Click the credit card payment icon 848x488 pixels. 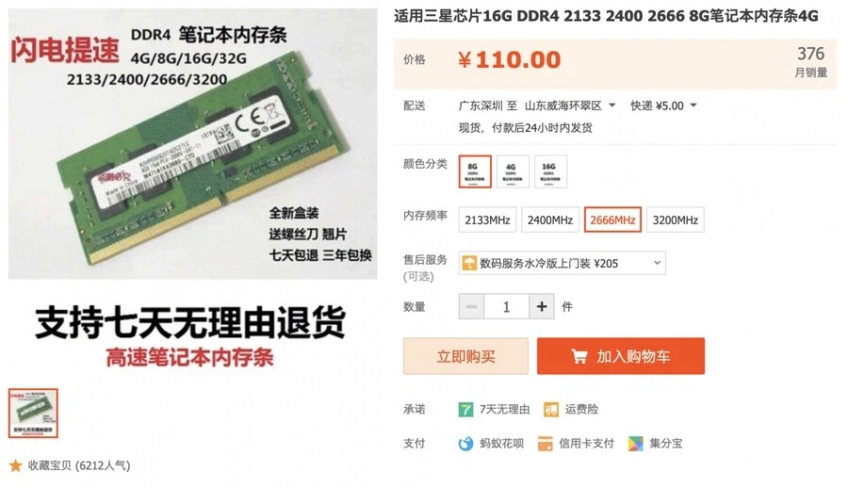pos(546,444)
